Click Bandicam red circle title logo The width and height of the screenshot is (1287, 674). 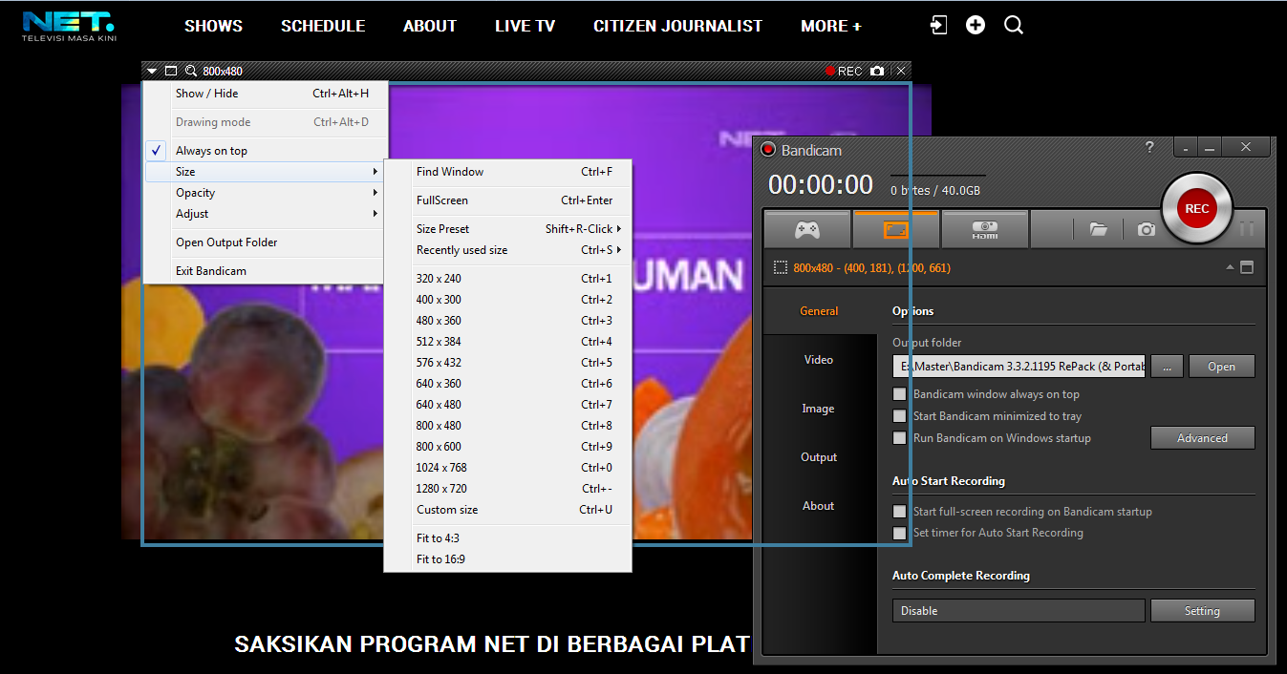(767, 150)
